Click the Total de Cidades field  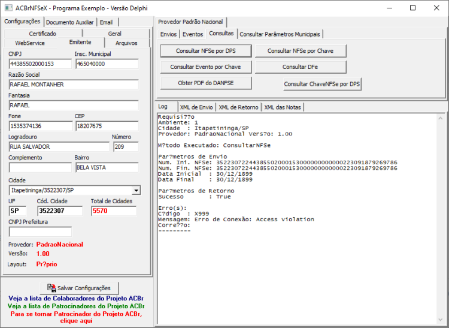(114, 210)
